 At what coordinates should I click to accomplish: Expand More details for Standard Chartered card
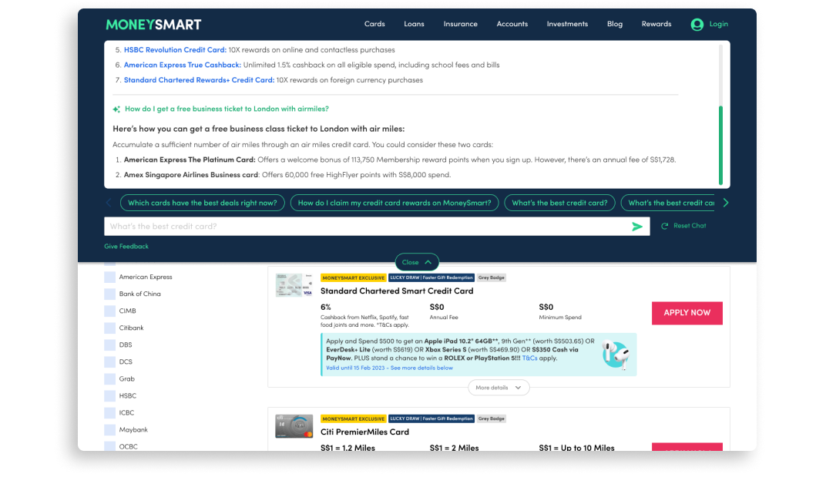click(499, 388)
